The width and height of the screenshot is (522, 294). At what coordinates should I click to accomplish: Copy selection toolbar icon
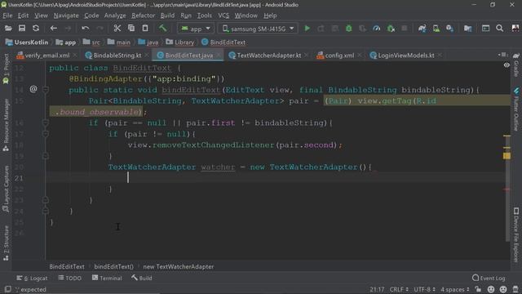[x=131, y=29]
